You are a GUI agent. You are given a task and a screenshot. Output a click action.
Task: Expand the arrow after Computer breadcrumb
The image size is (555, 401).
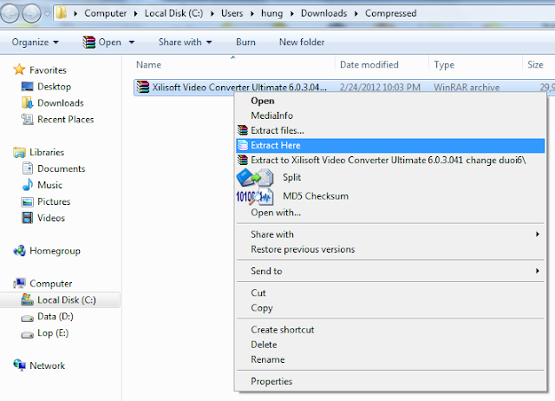point(135,14)
